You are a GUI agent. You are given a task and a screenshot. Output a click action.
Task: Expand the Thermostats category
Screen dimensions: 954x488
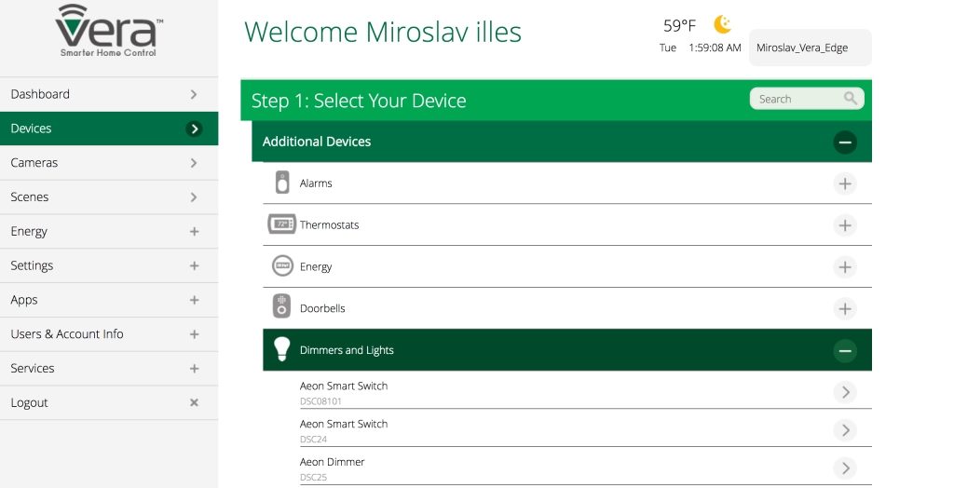pyautogui.click(x=844, y=225)
